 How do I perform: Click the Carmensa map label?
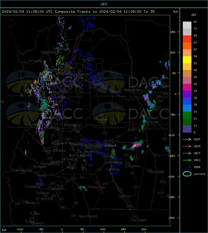(x=113, y=169)
